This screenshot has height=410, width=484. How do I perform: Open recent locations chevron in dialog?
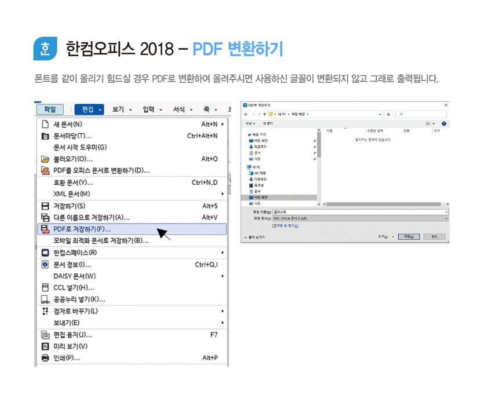[259, 114]
